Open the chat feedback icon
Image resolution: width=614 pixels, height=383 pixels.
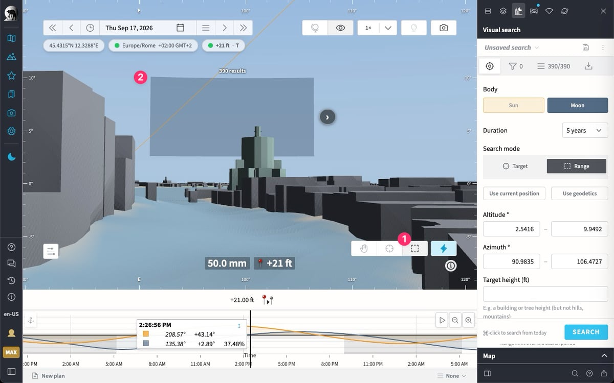[x=11, y=264]
